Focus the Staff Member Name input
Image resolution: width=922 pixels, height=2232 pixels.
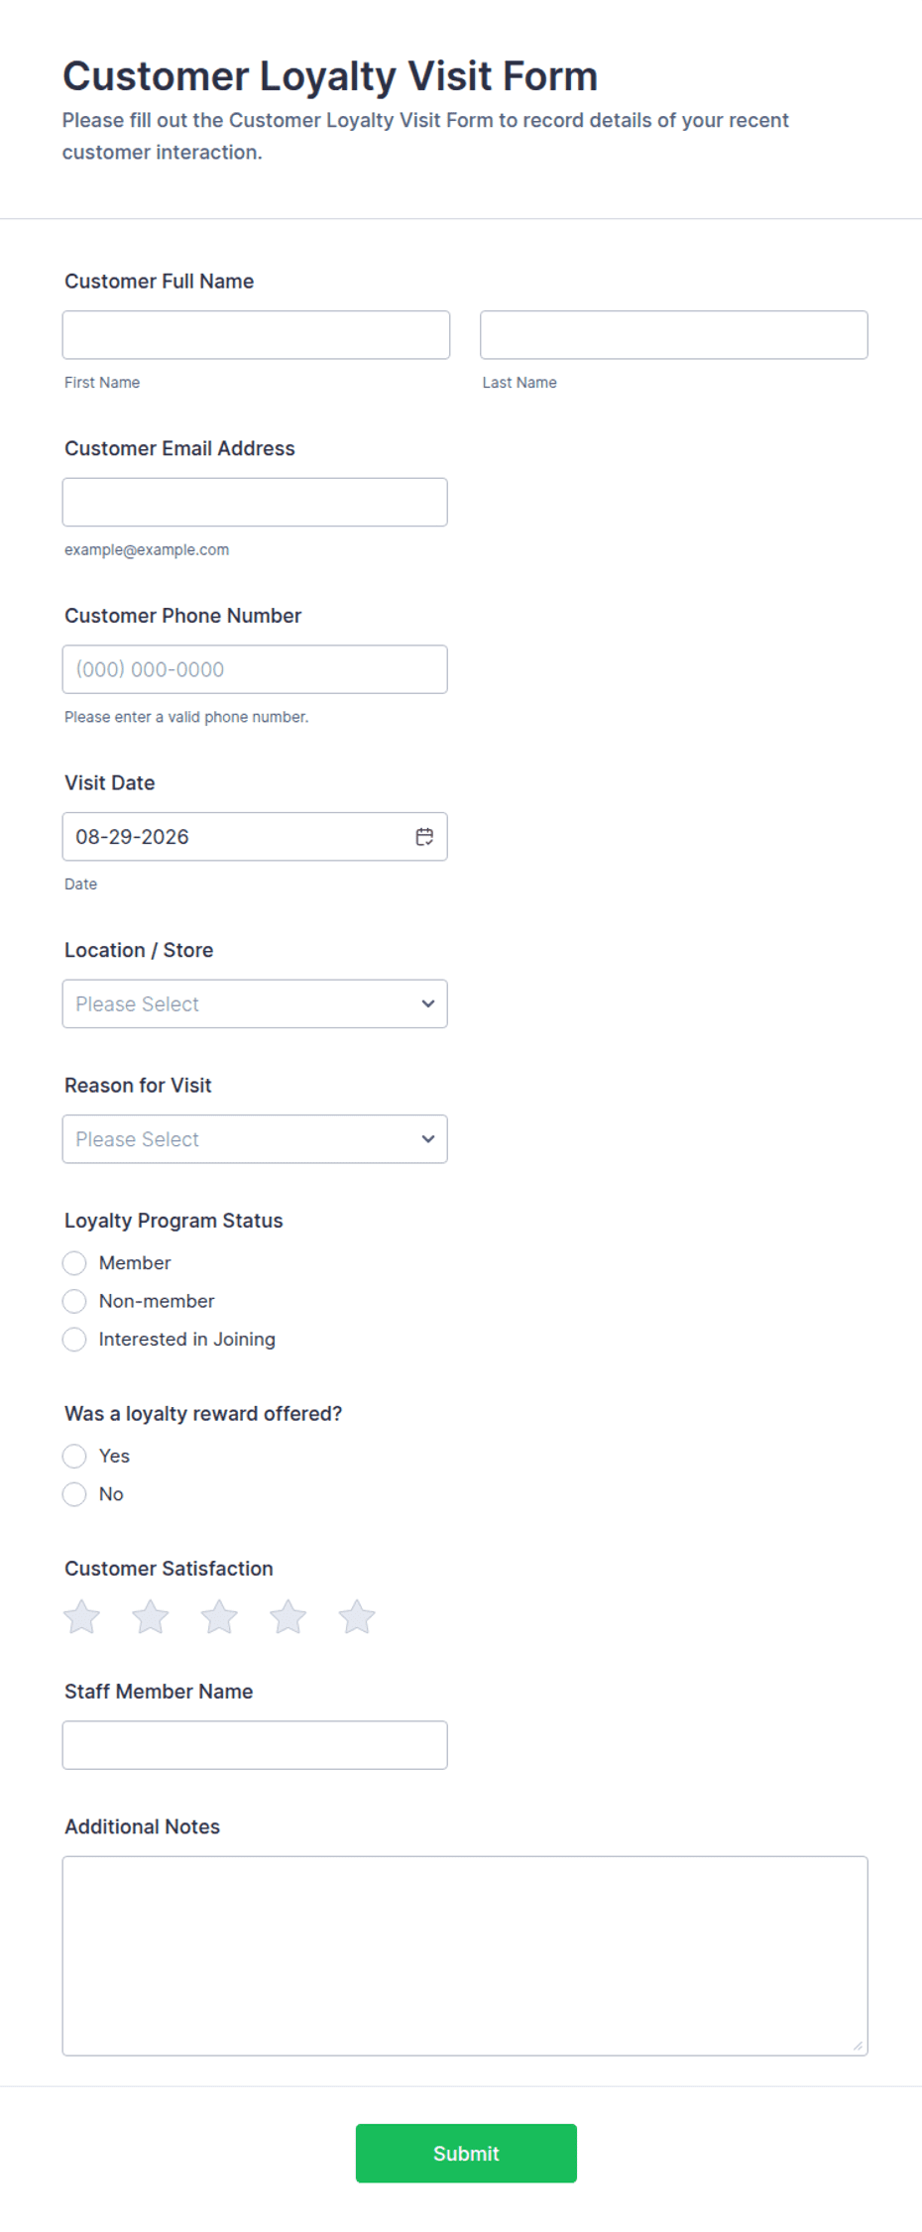tap(255, 1745)
